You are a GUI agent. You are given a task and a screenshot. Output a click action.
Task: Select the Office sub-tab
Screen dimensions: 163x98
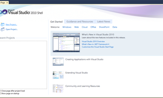[x=93, y=27]
